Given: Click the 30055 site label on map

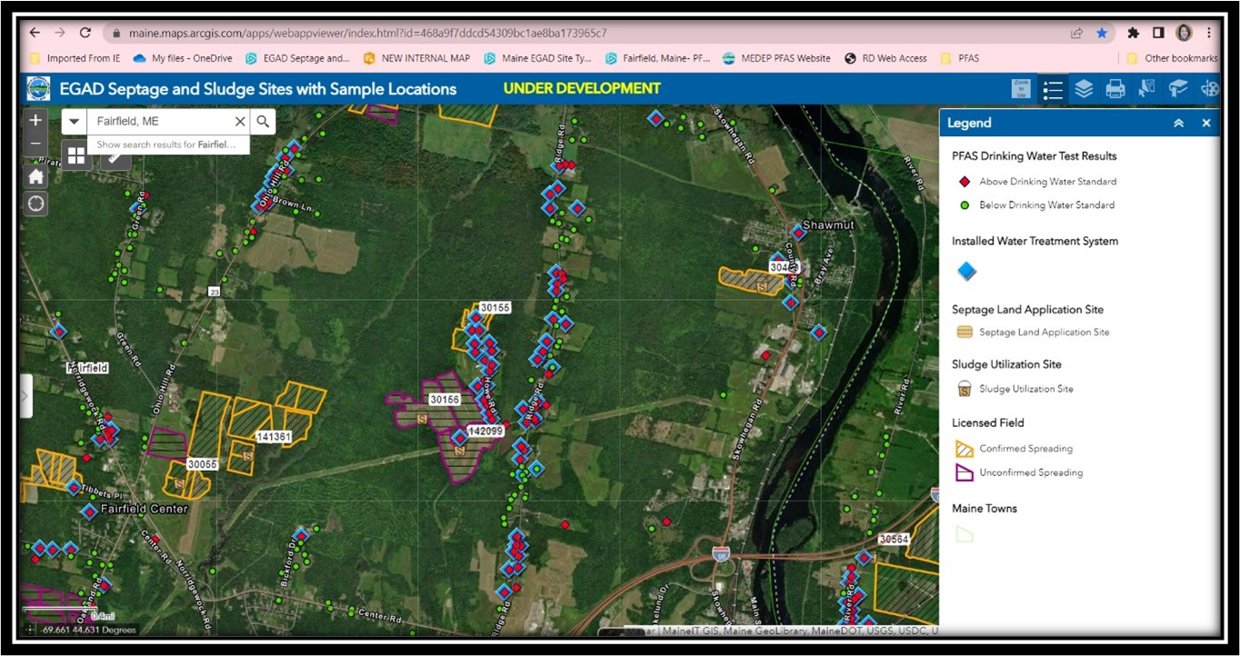Looking at the screenshot, I should [202, 464].
